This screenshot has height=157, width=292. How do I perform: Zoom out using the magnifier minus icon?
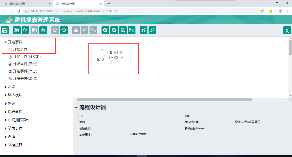point(114,30)
